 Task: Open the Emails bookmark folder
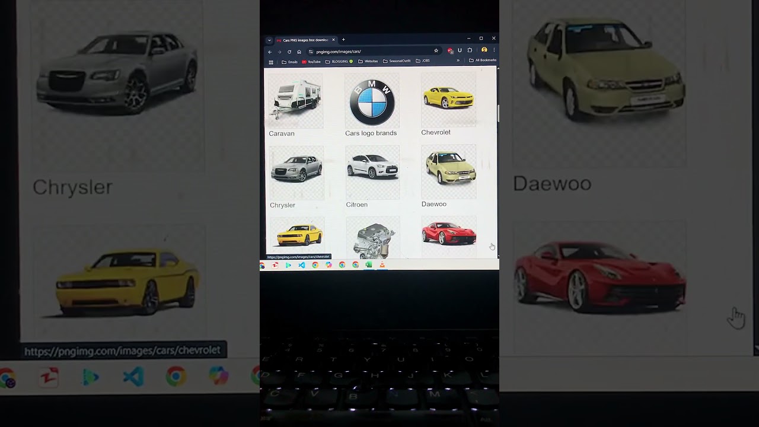pyautogui.click(x=289, y=62)
